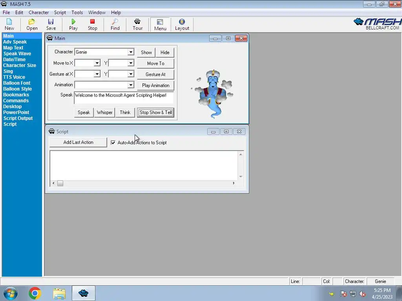This screenshot has height=301, width=402.
Task: Click the horizontal scrollbar thumb in Script
Action: click(60, 183)
